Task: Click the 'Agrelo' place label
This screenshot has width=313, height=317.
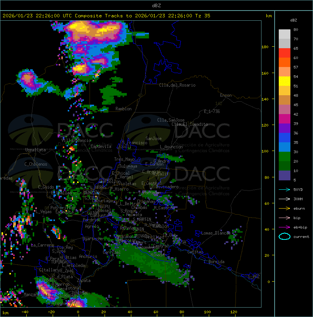Action: (92, 226)
